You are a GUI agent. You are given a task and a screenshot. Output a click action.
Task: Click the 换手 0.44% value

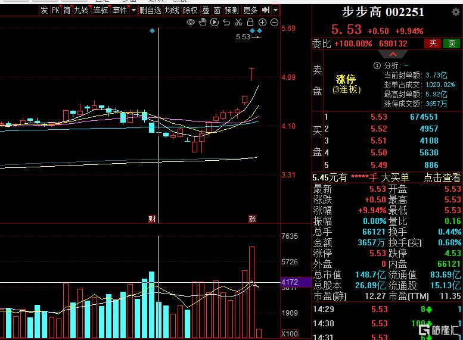[x=449, y=232]
